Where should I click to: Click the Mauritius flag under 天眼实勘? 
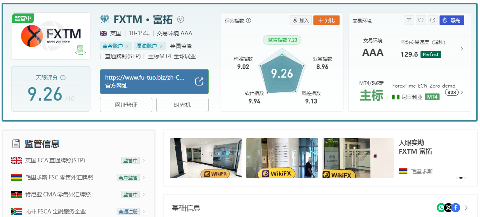pos(403,171)
